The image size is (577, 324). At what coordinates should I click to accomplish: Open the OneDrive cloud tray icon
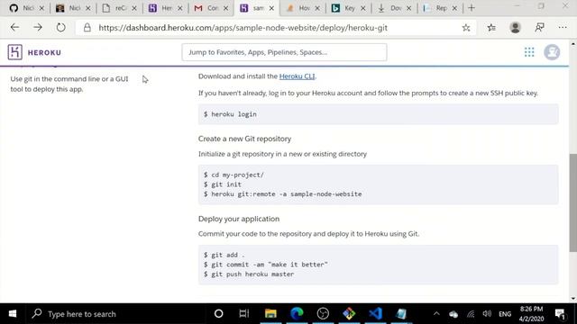[x=453, y=314]
